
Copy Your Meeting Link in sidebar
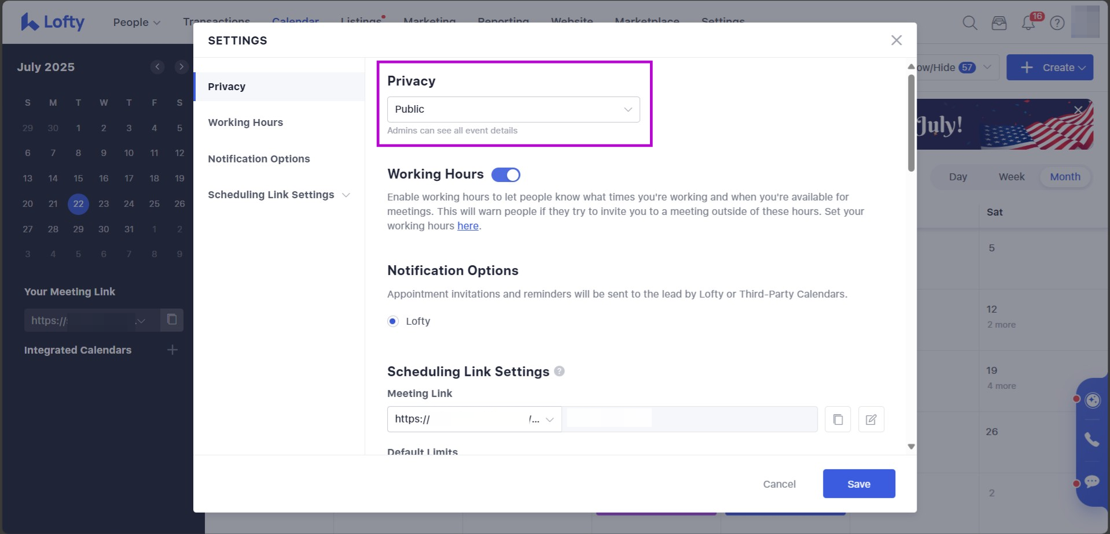[x=172, y=320]
